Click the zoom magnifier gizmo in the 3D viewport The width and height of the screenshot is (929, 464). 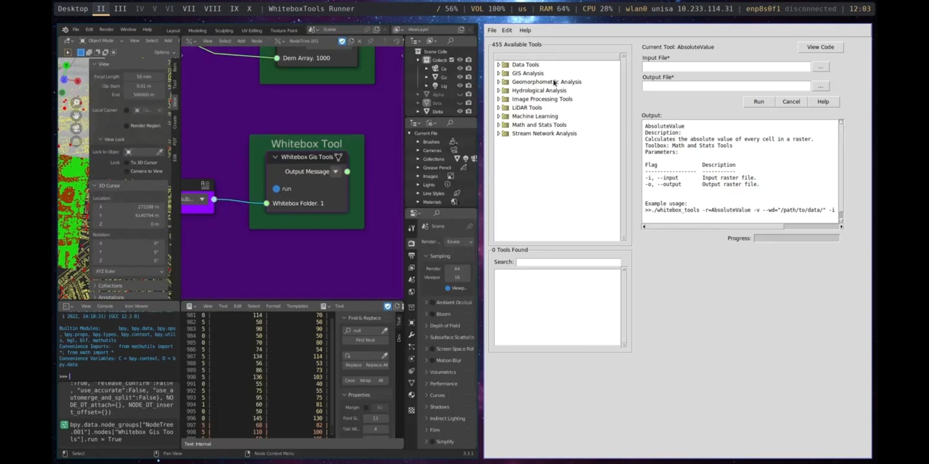(x=76, y=103)
